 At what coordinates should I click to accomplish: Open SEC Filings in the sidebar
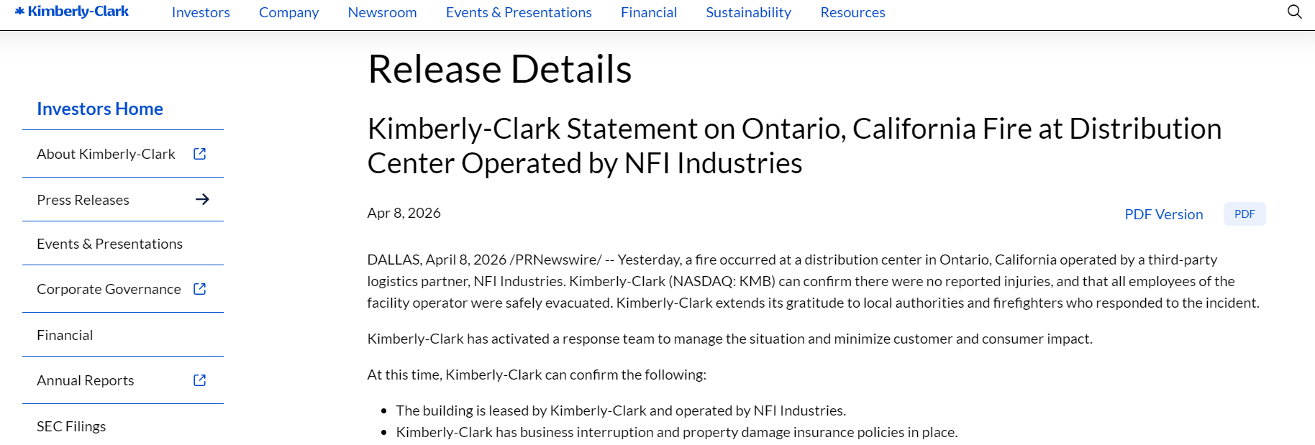(71, 426)
